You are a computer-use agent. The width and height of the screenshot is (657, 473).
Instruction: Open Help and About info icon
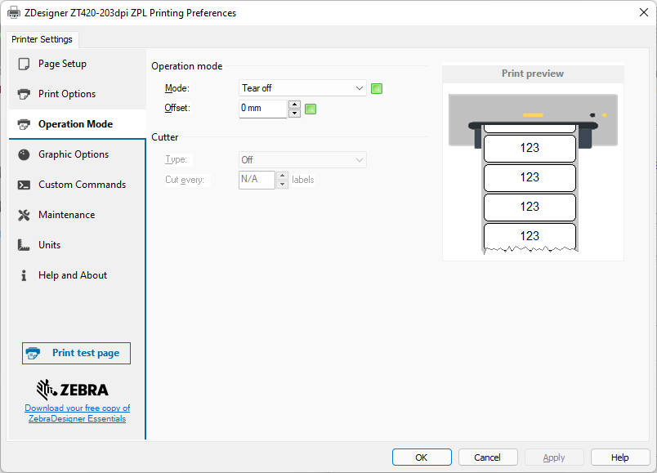[24, 275]
